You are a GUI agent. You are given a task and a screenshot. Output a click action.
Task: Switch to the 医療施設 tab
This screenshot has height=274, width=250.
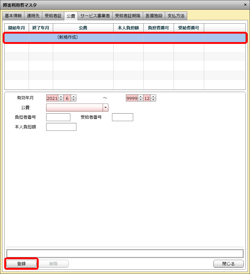tap(154, 16)
